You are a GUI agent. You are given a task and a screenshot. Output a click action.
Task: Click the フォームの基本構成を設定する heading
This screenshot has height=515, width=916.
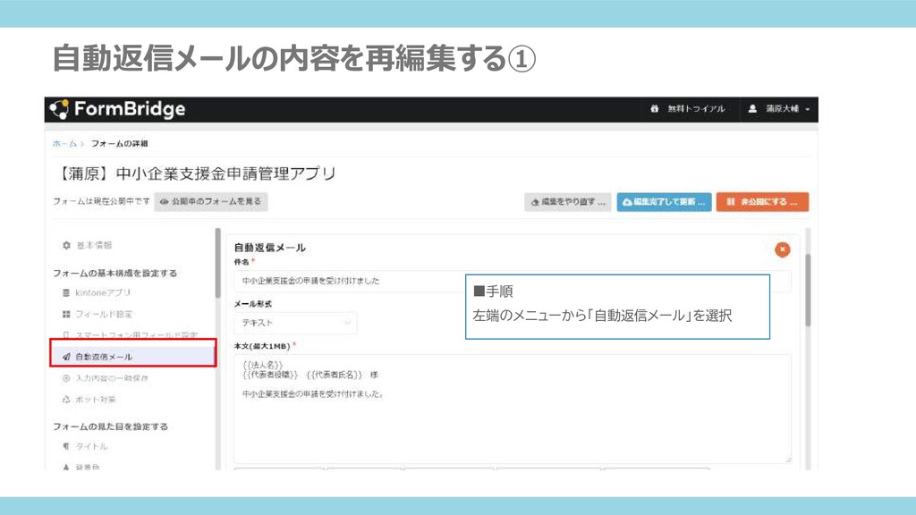[115, 274]
